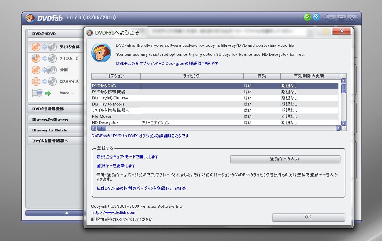
Task: Collapse the sidebar with the bottom up-arrow bar
Action: pos(55,213)
